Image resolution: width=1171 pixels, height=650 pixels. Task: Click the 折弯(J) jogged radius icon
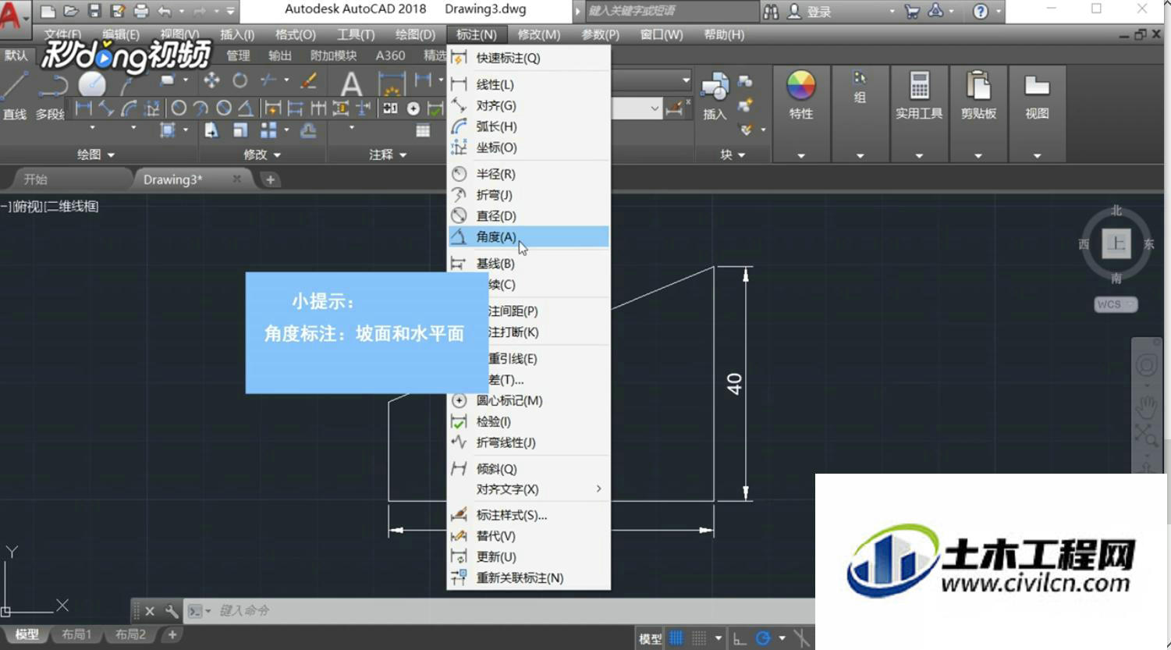click(460, 195)
